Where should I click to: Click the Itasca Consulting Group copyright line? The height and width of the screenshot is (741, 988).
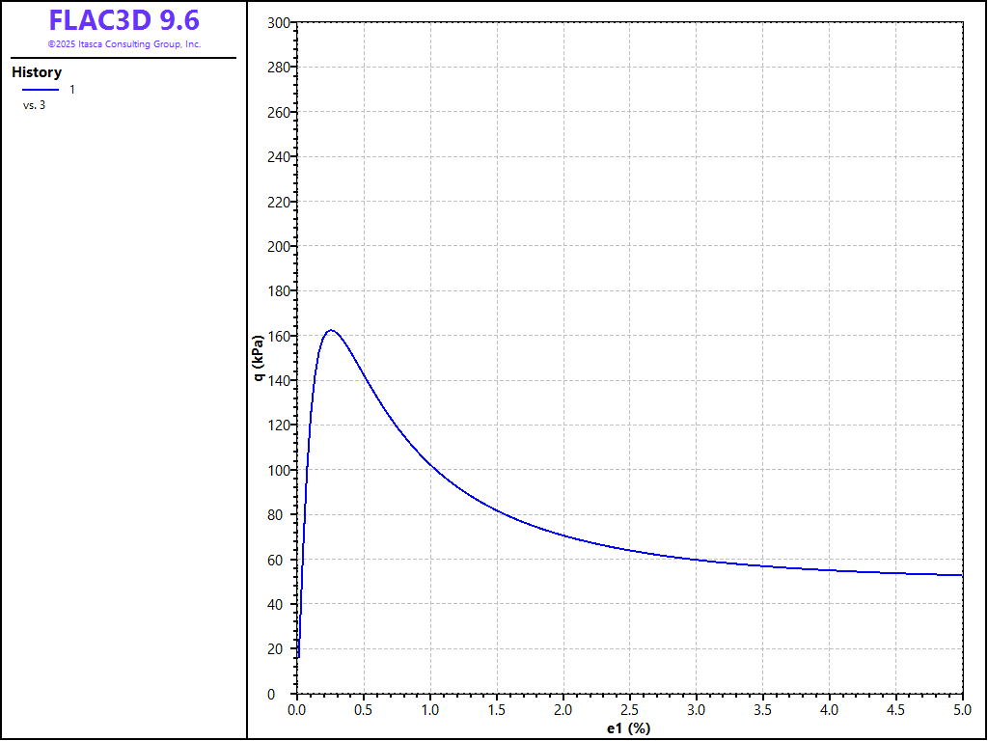(x=123, y=44)
